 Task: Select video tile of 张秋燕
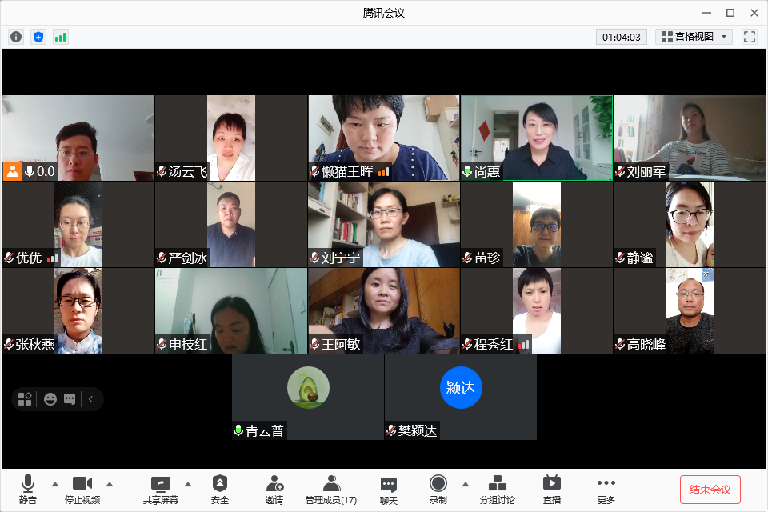click(x=78, y=310)
